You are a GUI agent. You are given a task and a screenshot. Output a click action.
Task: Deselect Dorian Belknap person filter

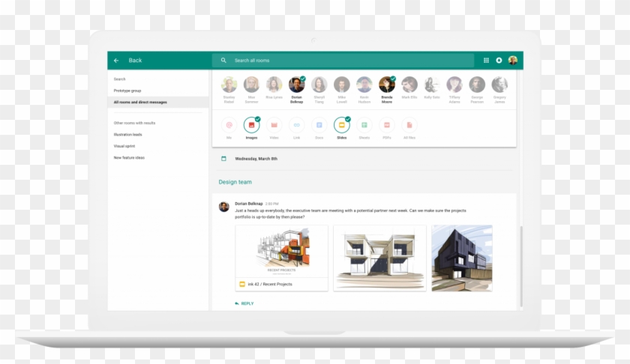tap(296, 85)
